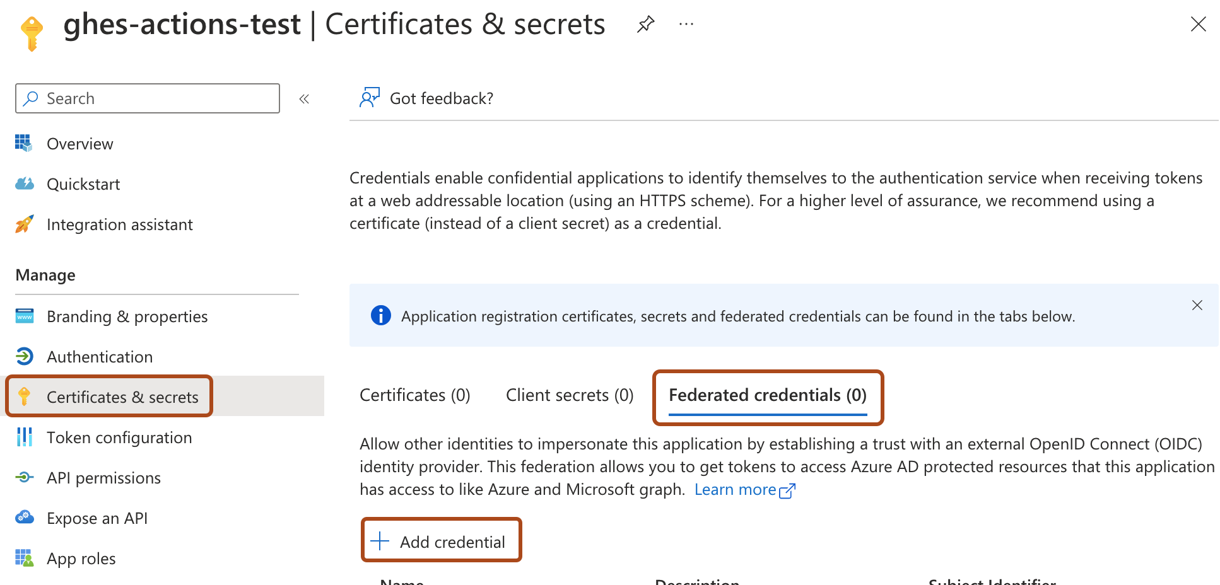Dismiss the application registration info banner

[x=1197, y=304]
